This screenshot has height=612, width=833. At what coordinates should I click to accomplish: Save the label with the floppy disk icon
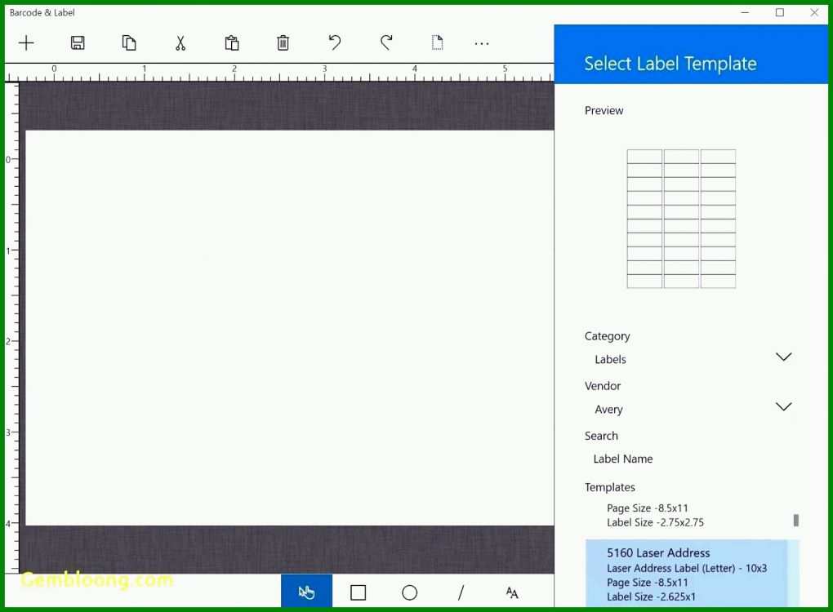[x=78, y=43]
